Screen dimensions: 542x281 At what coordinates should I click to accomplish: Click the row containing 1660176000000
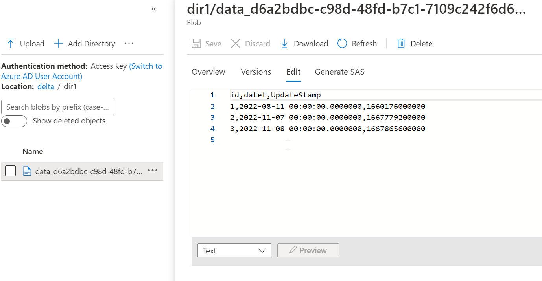pyautogui.click(x=328, y=107)
